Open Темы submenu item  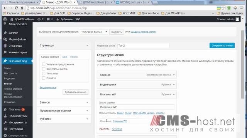pyautogui.click(x=7, y=68)
